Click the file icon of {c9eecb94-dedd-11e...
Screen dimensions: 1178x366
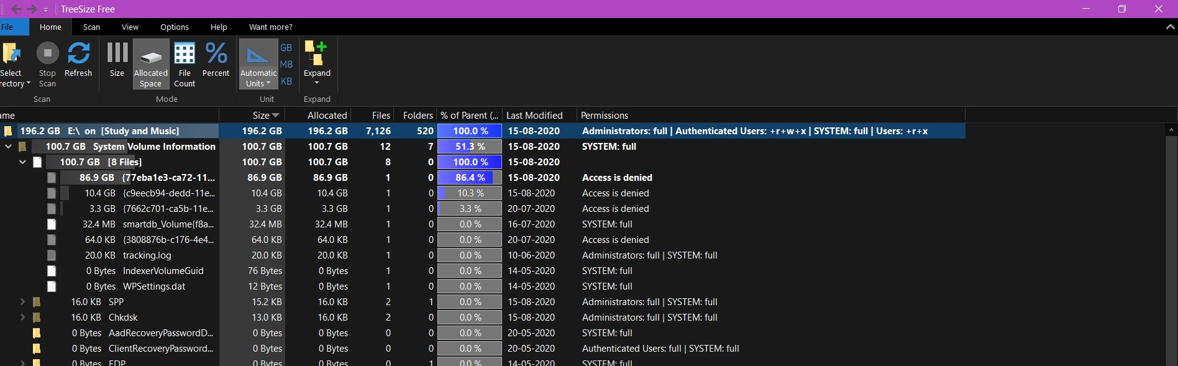click(x=52, y=193)
